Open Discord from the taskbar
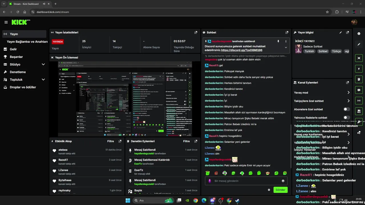The image size is (365, 205). pyautogui.click(x=212, y=200)
